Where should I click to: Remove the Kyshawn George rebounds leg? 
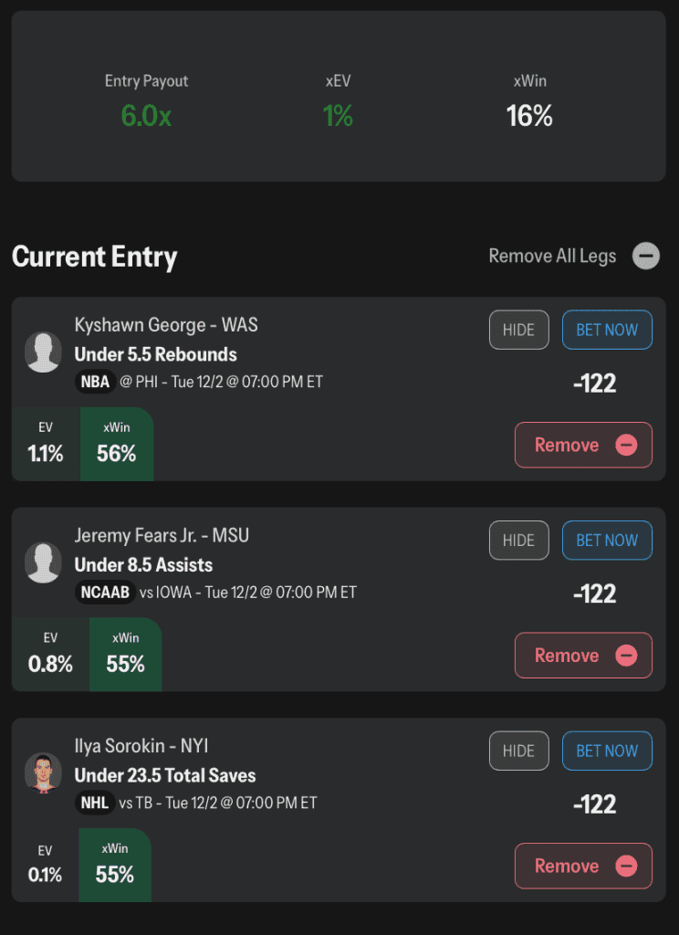583,445
